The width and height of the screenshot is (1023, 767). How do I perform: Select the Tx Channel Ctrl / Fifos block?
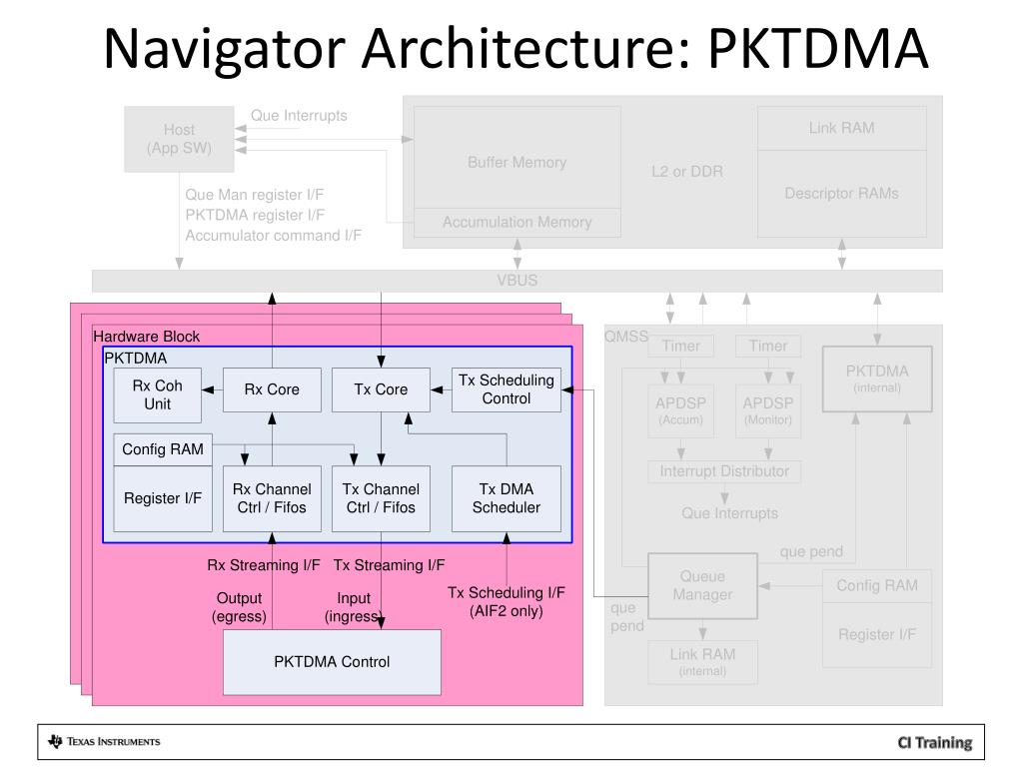point(381,498)
